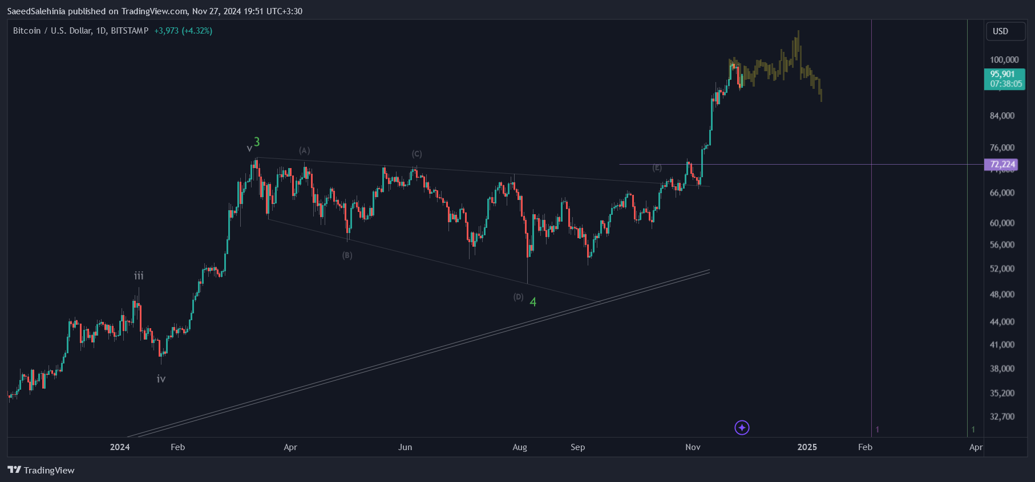Screen dimensions: 1035x482
Task: Click the Jun label on time axis
Action: (405, 447)
